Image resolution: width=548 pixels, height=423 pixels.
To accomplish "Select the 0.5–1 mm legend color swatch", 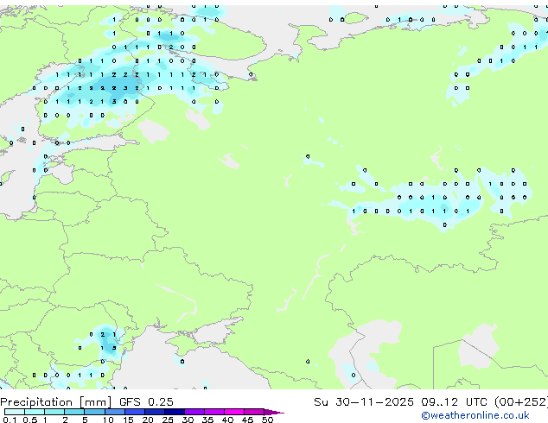I will point(35,412).
